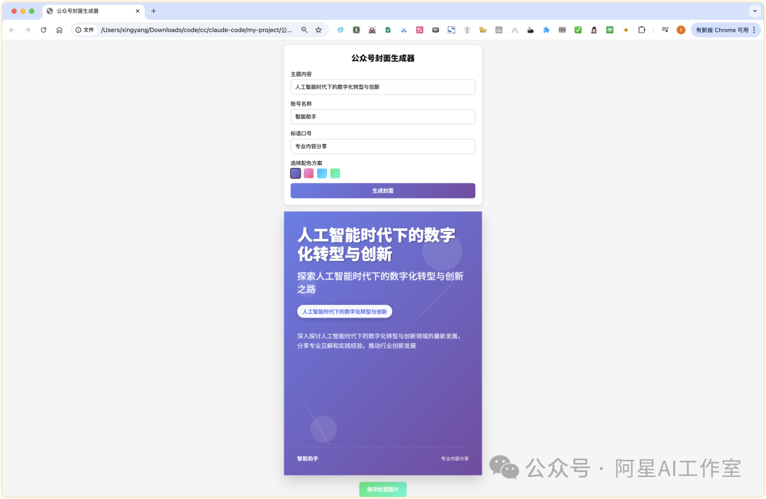Click the cover subtitle 探索人工智能时代下的数字化转型与创新之路
Viewport: 766px width, 499px height.
pos(380,282)
